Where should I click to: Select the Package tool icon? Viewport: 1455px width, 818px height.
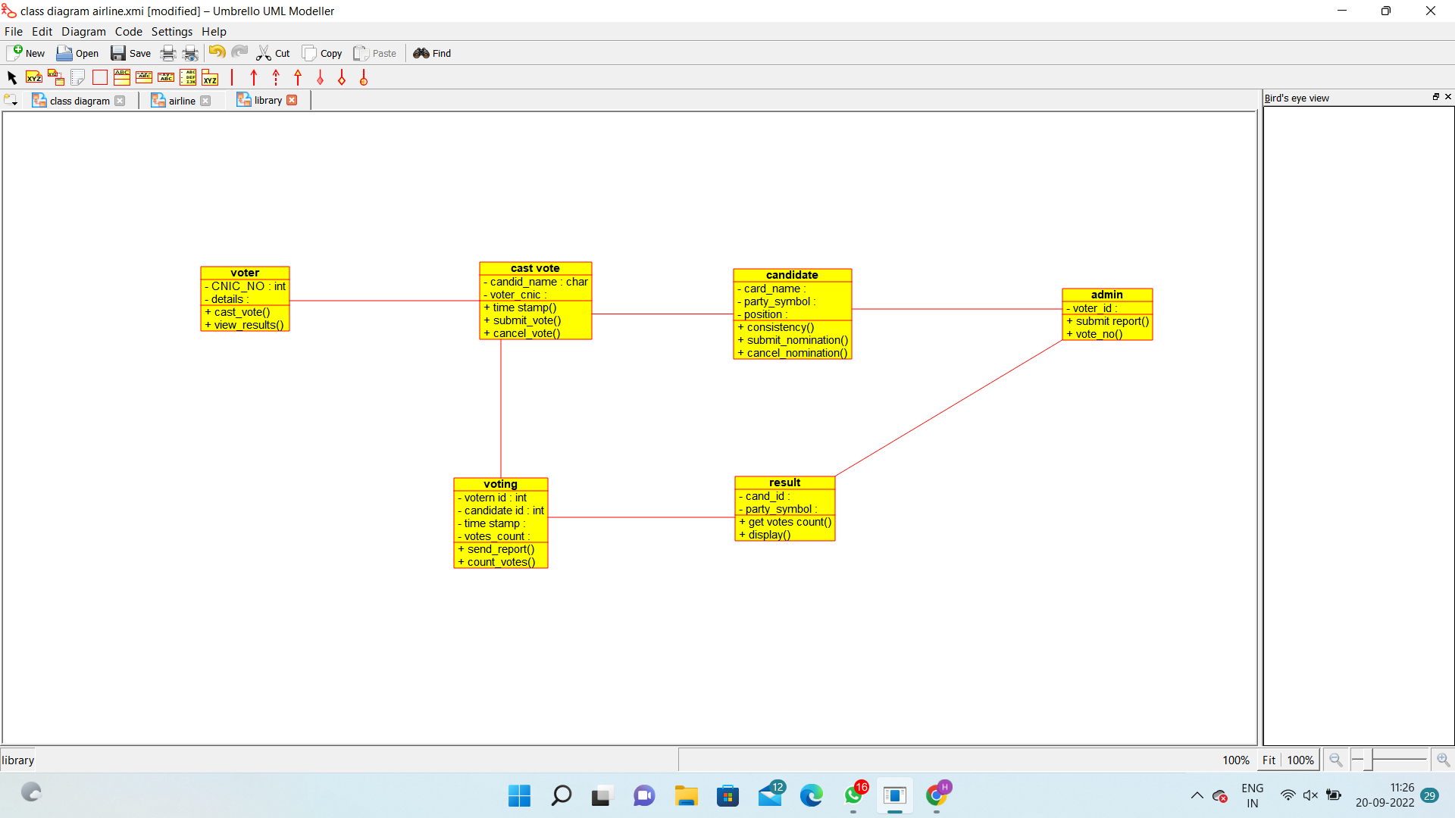210,77
